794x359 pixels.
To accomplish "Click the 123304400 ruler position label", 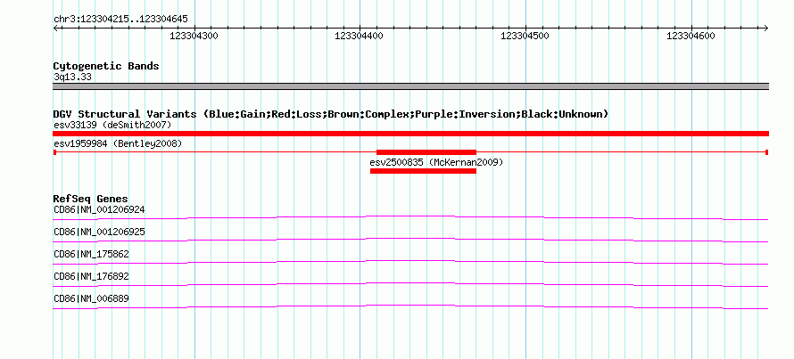I will pyautogui.click(x=359, y=36).
